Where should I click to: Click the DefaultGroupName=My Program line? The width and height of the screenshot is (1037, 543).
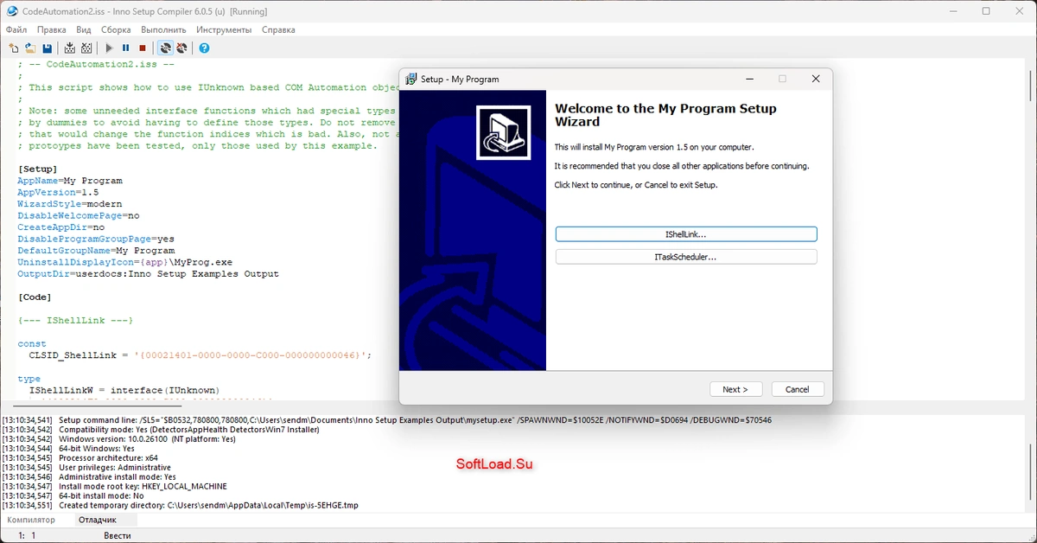point(96,251)
